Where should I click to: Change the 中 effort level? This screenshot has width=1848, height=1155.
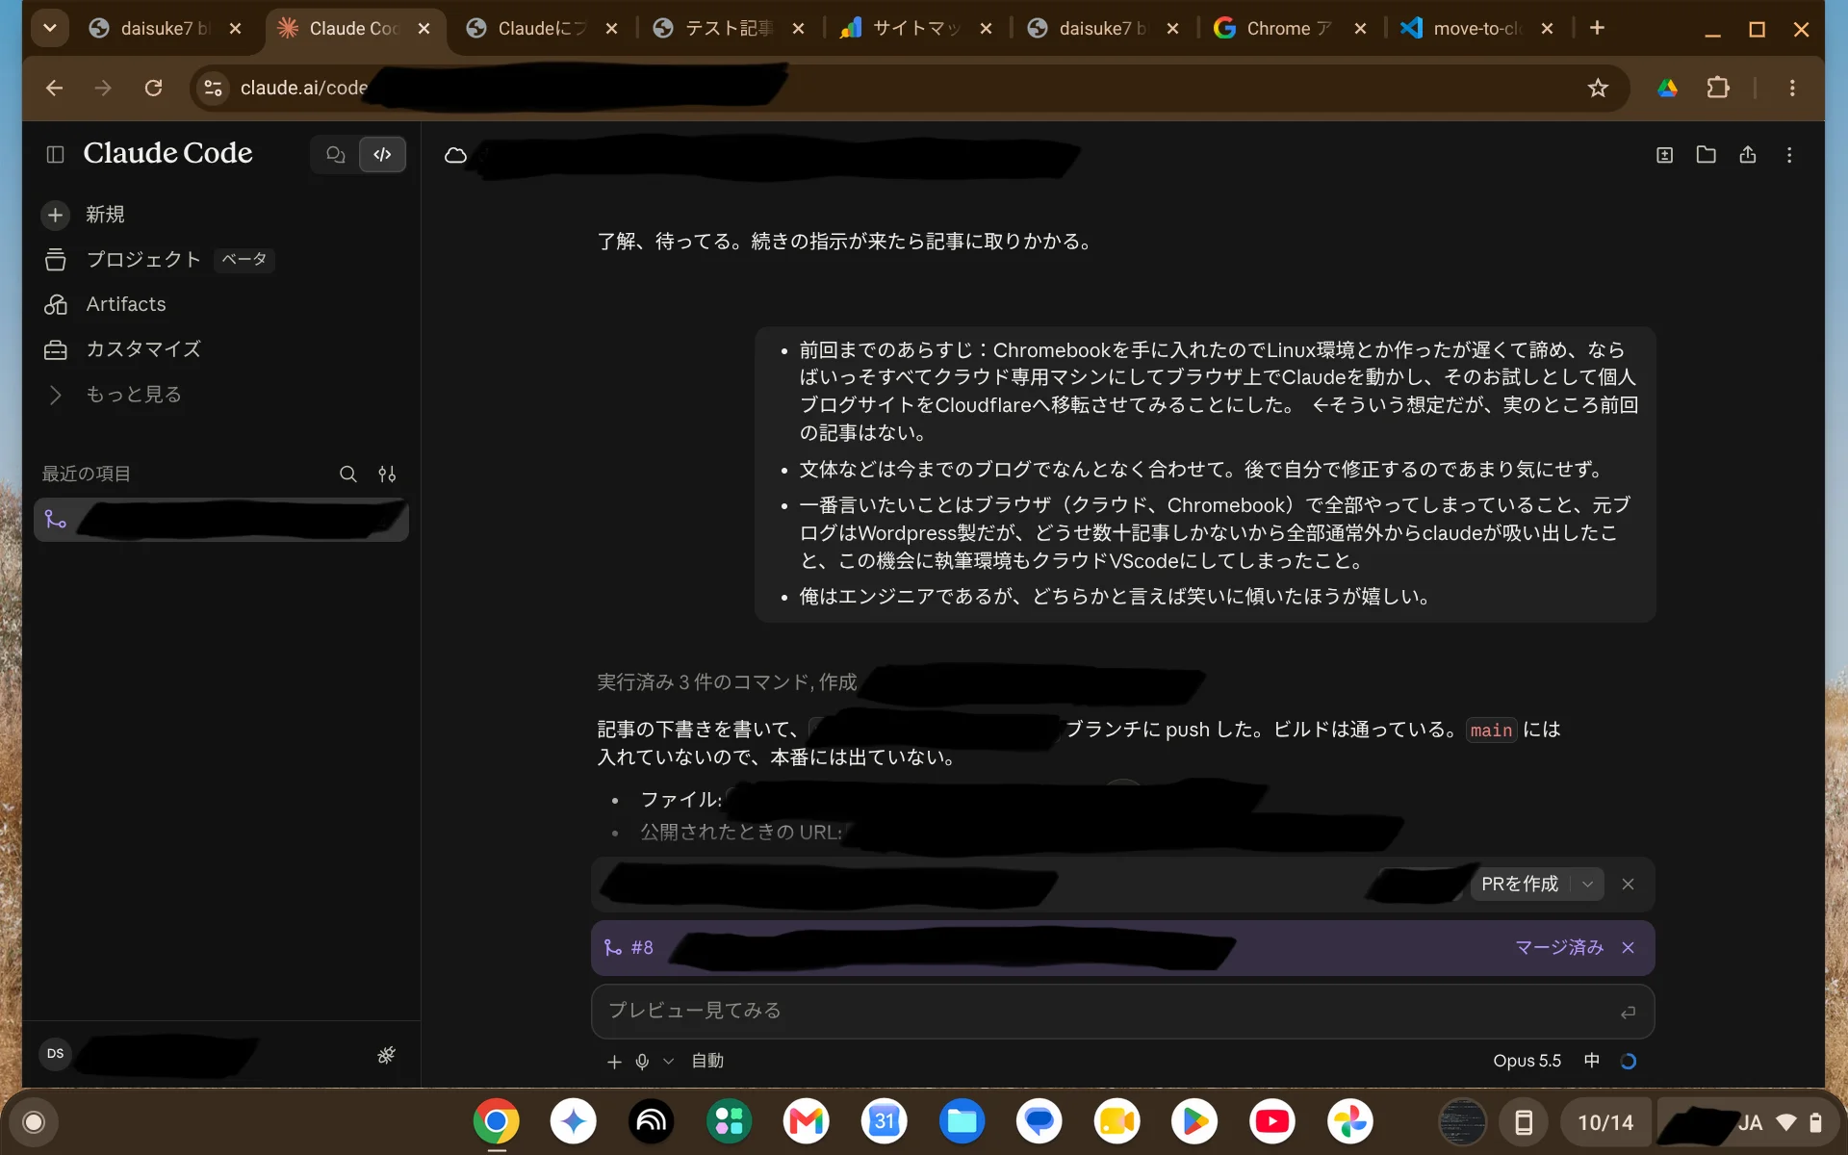(1592, 1061)
